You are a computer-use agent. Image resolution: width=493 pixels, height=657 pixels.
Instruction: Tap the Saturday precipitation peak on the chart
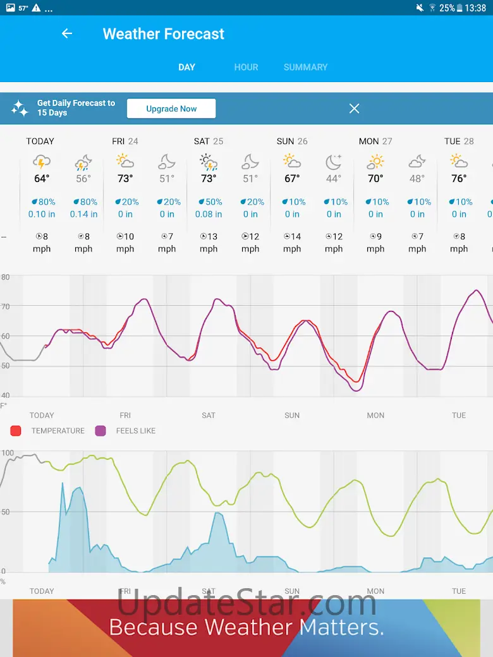[x=218, y=514]
